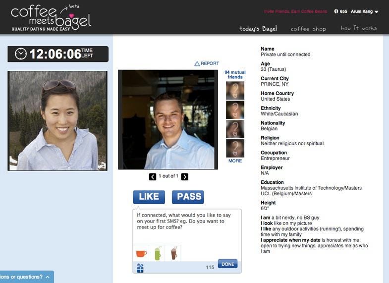Open second blurred mutual friend thumbnail
The image size is (389, 283).
(235, 110)
